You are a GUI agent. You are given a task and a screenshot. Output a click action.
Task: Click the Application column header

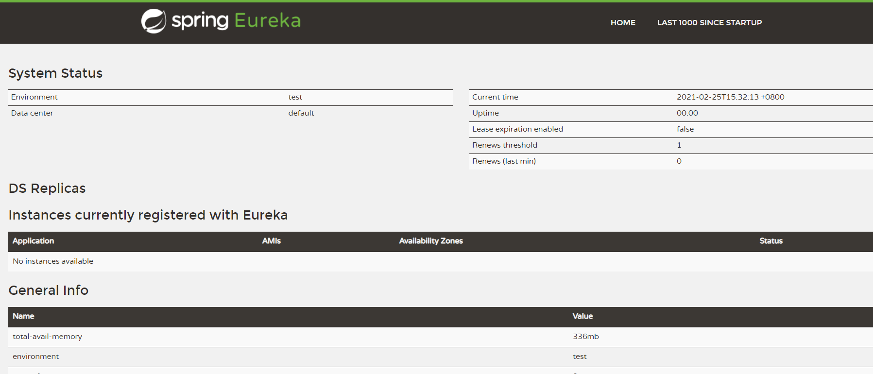(x=33, y=241)
